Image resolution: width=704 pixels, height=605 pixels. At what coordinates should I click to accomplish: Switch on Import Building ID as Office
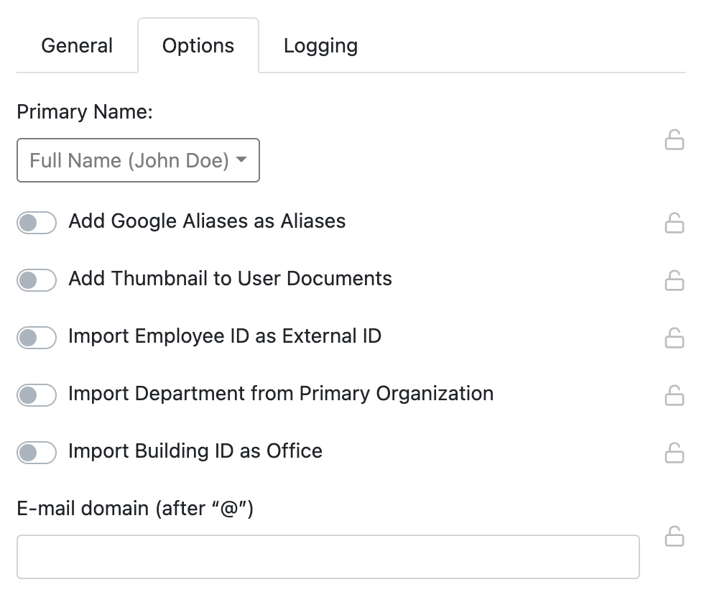tap(37, 453)
